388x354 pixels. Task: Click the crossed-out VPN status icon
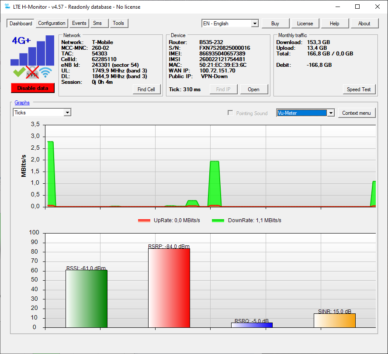coord(32,72)
